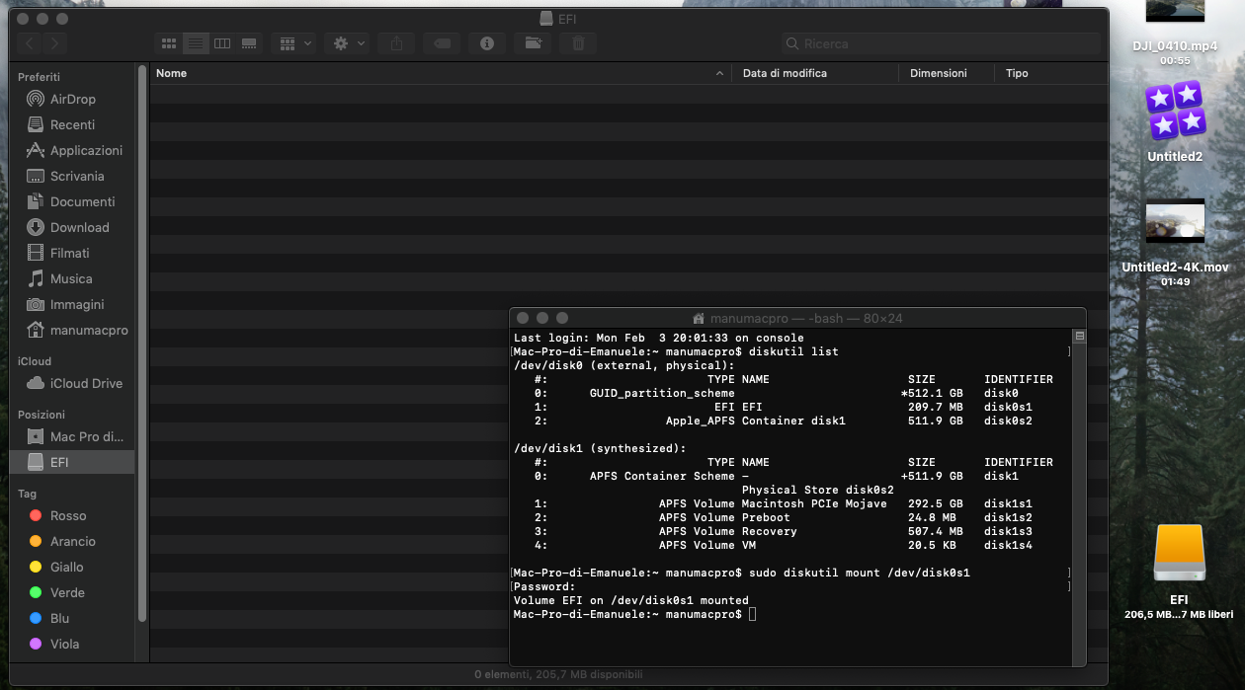This screenshot has width=1245, height=690.
Task: Click the Get Info toolbar button
Action: [x=487, y=43]
